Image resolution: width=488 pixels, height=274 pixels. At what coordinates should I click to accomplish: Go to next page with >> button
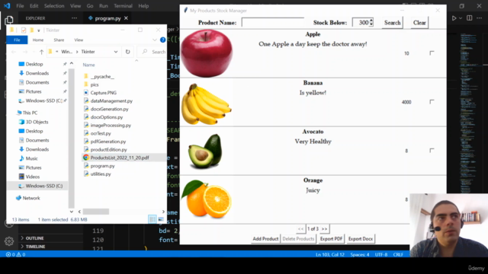pos(324,229)
